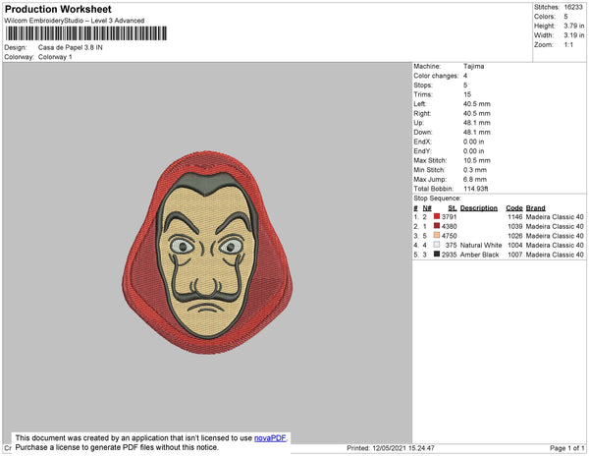Click the Code column header
Image resolution: width=589 pixels, height=456 pixels.
click(514, 208)
